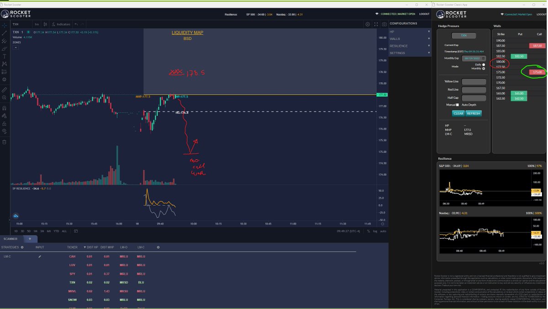This screenshot has width=548, height=309.
Task: Edit LM-C strategy input pencil icon
Action: (40, 257)
